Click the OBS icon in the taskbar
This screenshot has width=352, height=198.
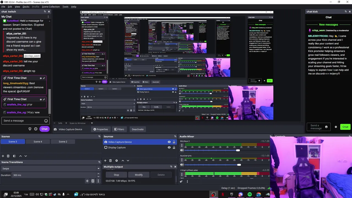(x=214, y=194)
